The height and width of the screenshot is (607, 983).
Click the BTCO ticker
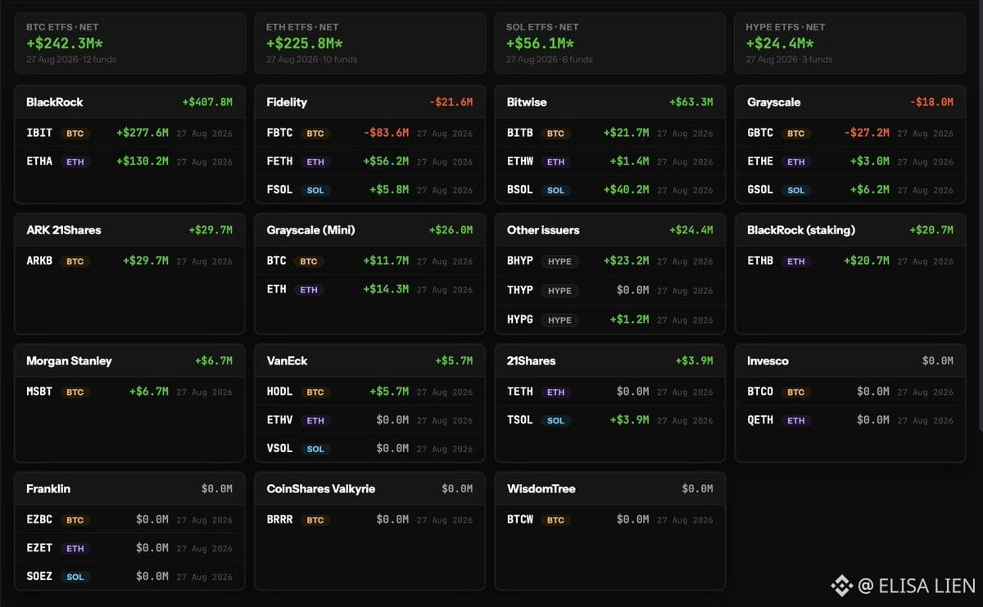coord(760,392)
